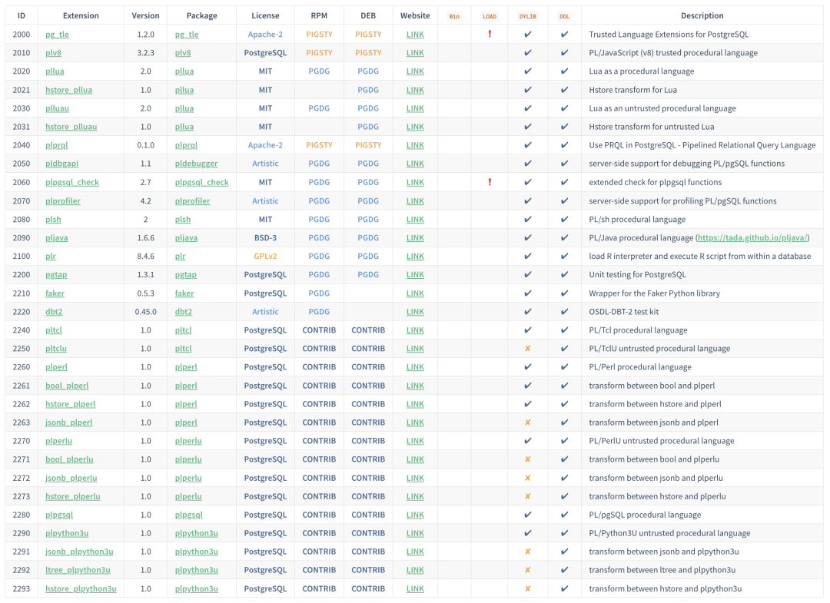Viewport: 830px width, 603px height.
Task: Click the Description column header
Action: tap(702, 16)
